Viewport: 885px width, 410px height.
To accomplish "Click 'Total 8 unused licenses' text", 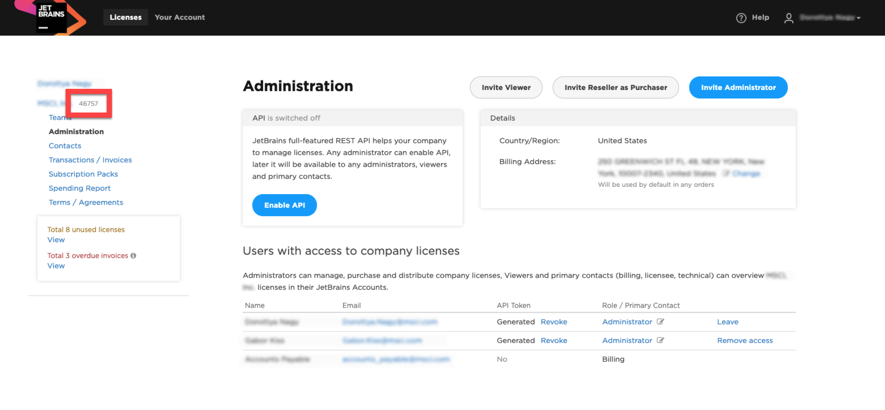I will point(86,229).
